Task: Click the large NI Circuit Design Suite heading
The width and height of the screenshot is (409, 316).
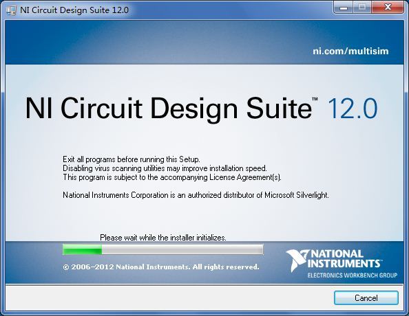Action: pos(169,109)
